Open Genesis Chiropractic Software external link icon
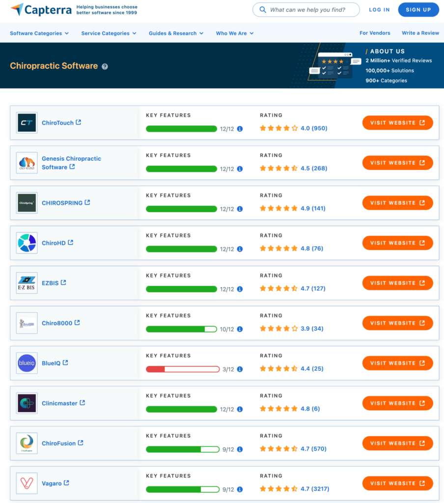Screen dimensions: 444x503 (x=72, y=167)
